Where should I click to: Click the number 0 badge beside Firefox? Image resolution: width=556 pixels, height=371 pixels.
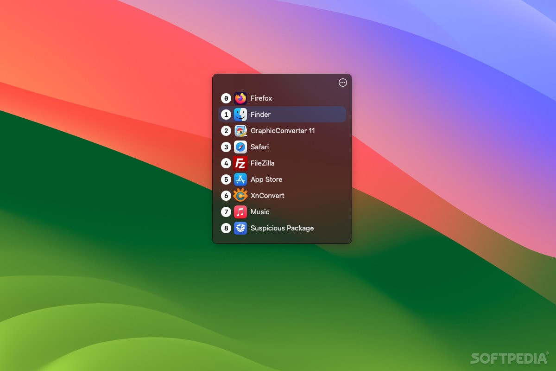pyautogui.click(x=226, y=98)
